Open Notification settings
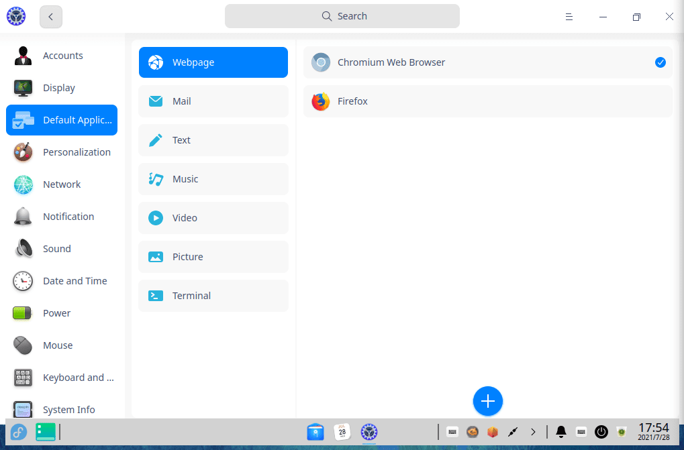 pos(62,217)
